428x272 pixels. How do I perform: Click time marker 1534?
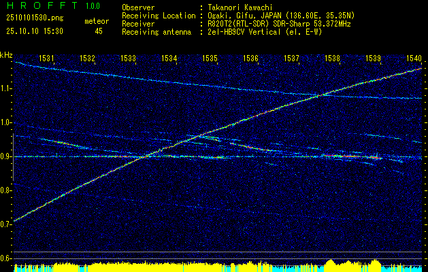(x=169, y=58)
